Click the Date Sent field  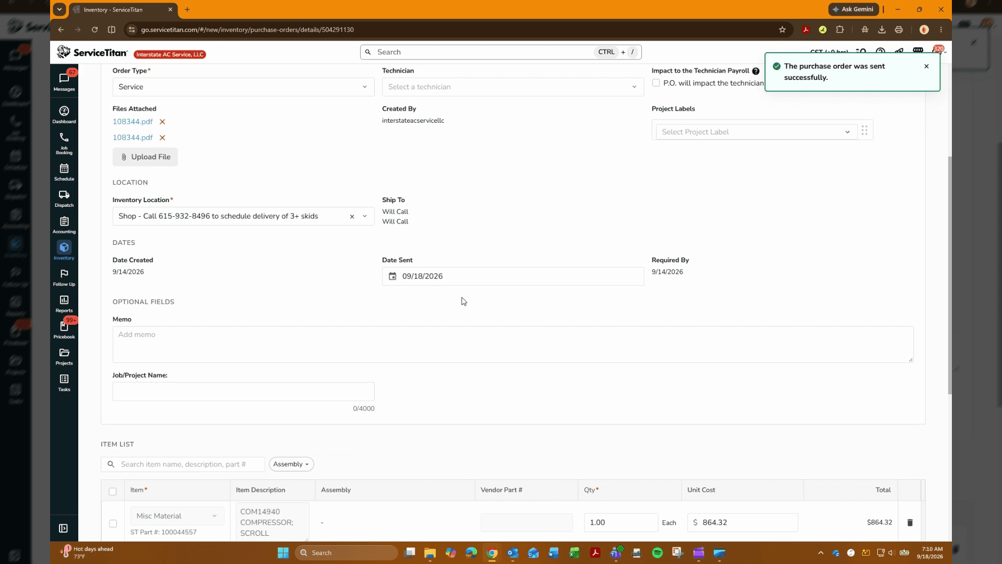(x=512, y=276)
